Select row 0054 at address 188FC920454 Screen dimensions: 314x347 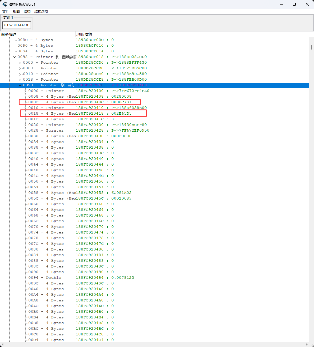(154, 187)
